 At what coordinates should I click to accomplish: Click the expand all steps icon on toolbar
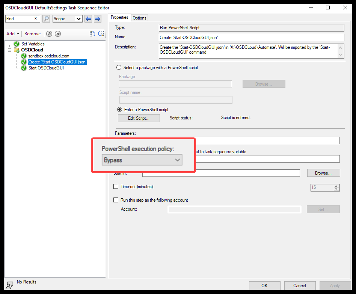[x=92, y=34]
